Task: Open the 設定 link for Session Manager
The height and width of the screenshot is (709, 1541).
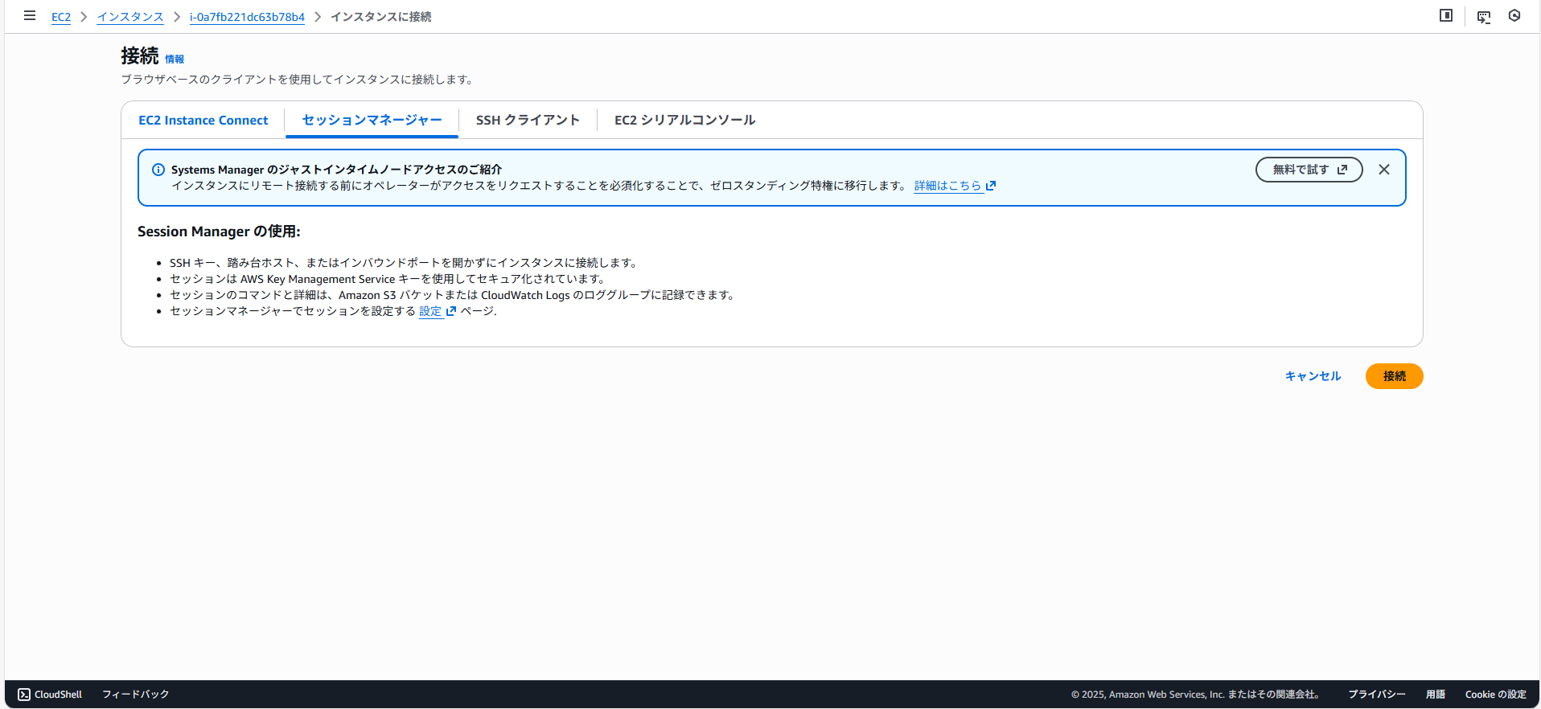Action: 438,311
